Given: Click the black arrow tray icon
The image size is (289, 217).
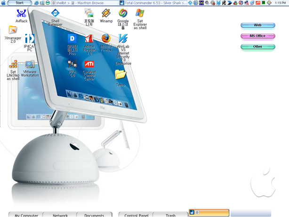Looking at the screenshot, I should pyautogui.click(x=230, y=3).
